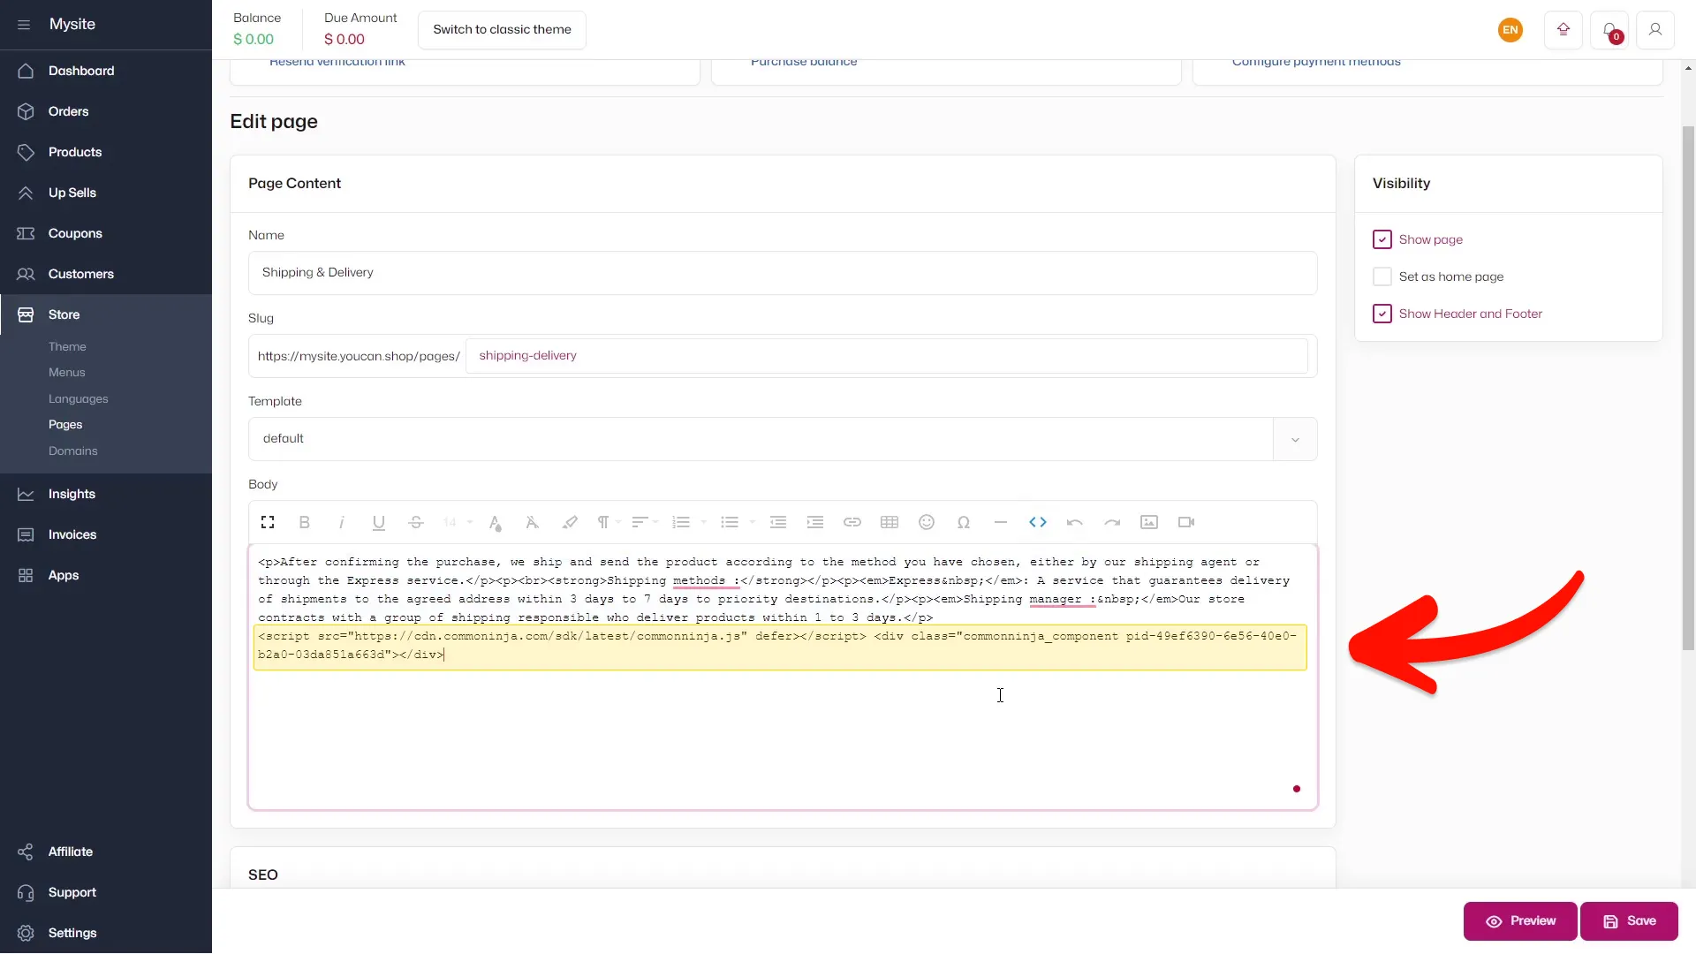1696x954 pixels.
Task: Click the page vertical scrollbar
Action: (x=1688, y=389)
